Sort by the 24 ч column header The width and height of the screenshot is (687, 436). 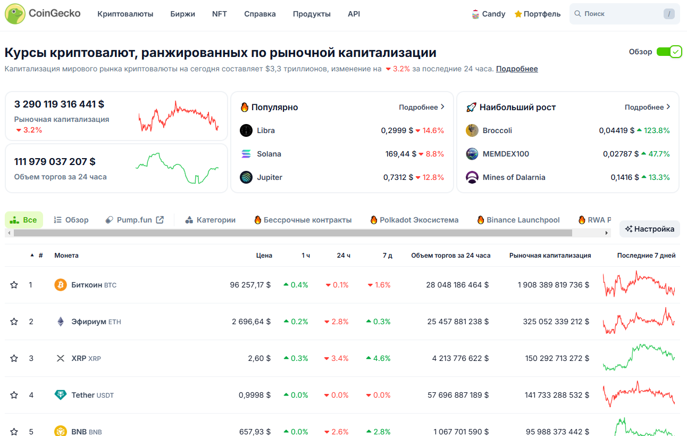[343, 256]
